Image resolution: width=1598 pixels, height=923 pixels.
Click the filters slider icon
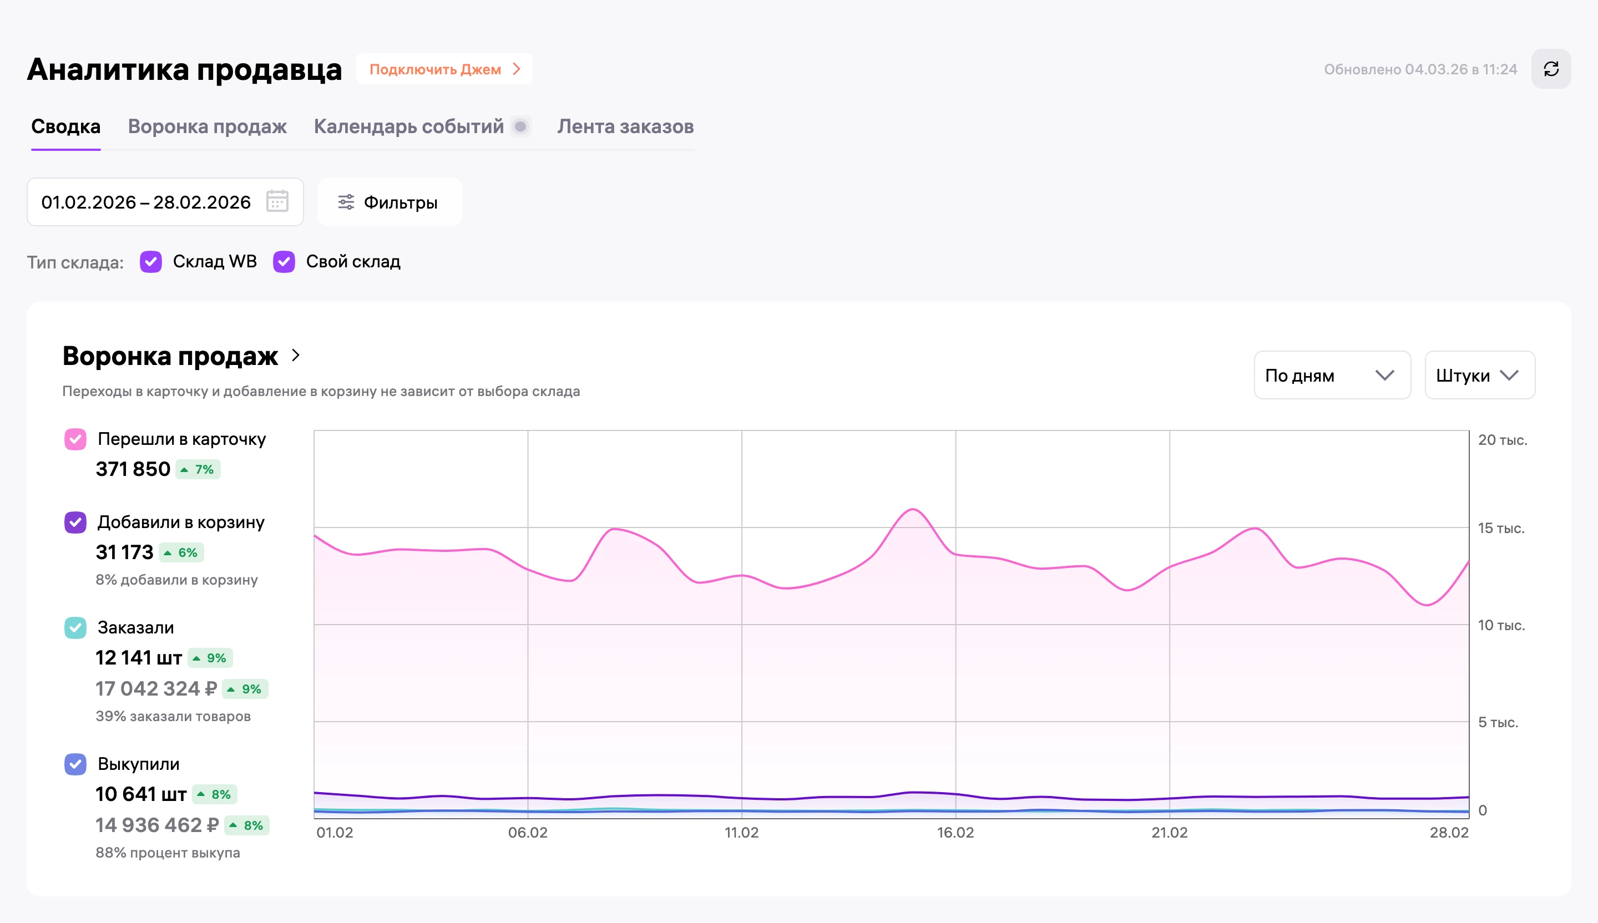(346, 202)
